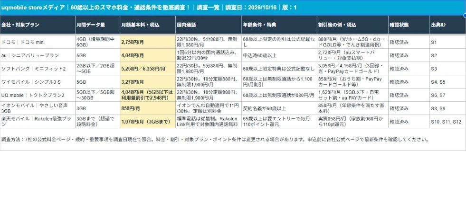
Task: Select the "年齢条件・特典" column header
Action: [279, 25]
